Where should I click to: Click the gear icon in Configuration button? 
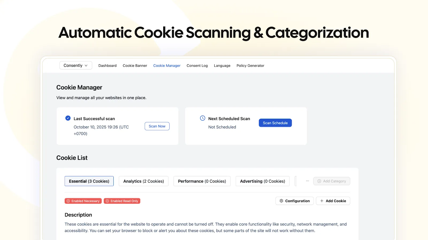click(x=281, y=201)
